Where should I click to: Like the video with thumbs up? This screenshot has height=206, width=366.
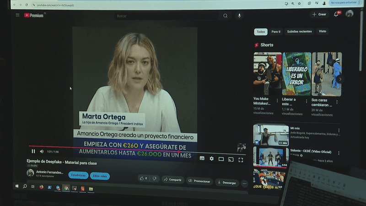tap(142, 178)
